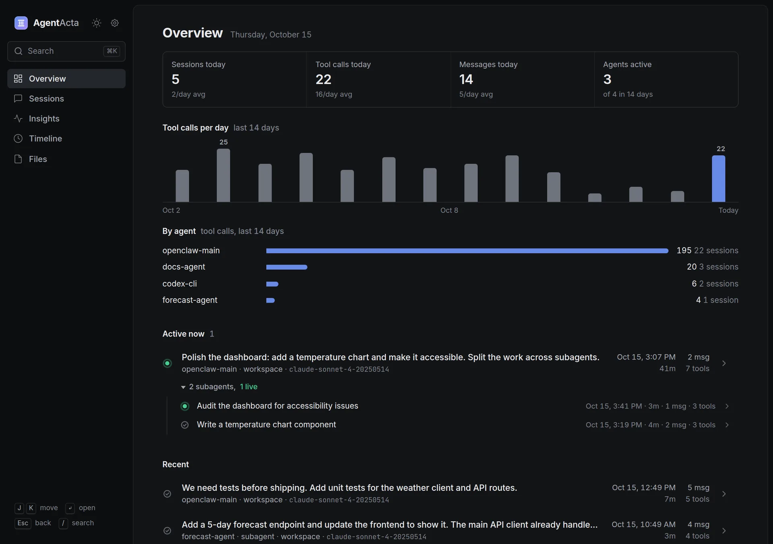The image size is (773, 544).
Task: Go to Insights in sidebar
Action: click(x=66, y=118)
